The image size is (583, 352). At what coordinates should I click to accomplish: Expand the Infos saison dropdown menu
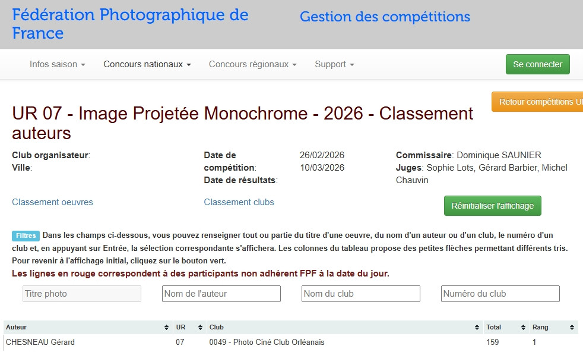[58, 64]
